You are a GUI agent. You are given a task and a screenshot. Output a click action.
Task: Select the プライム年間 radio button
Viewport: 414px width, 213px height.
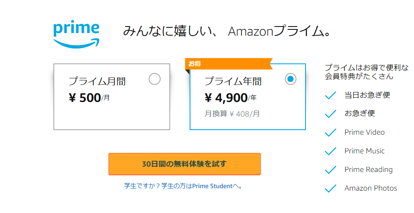291,79
